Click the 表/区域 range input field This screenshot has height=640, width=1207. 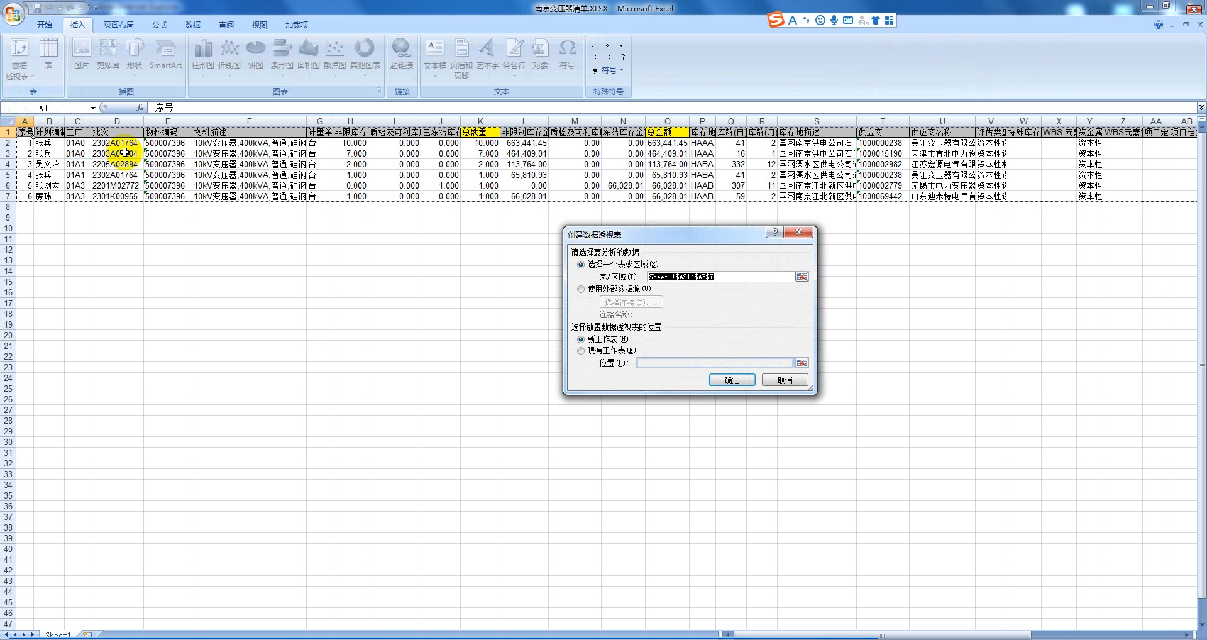720,277
